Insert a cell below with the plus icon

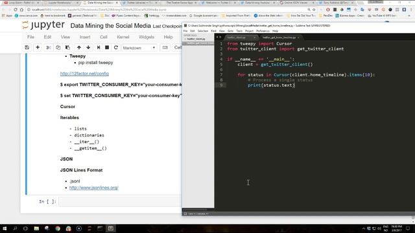point(38,47)
